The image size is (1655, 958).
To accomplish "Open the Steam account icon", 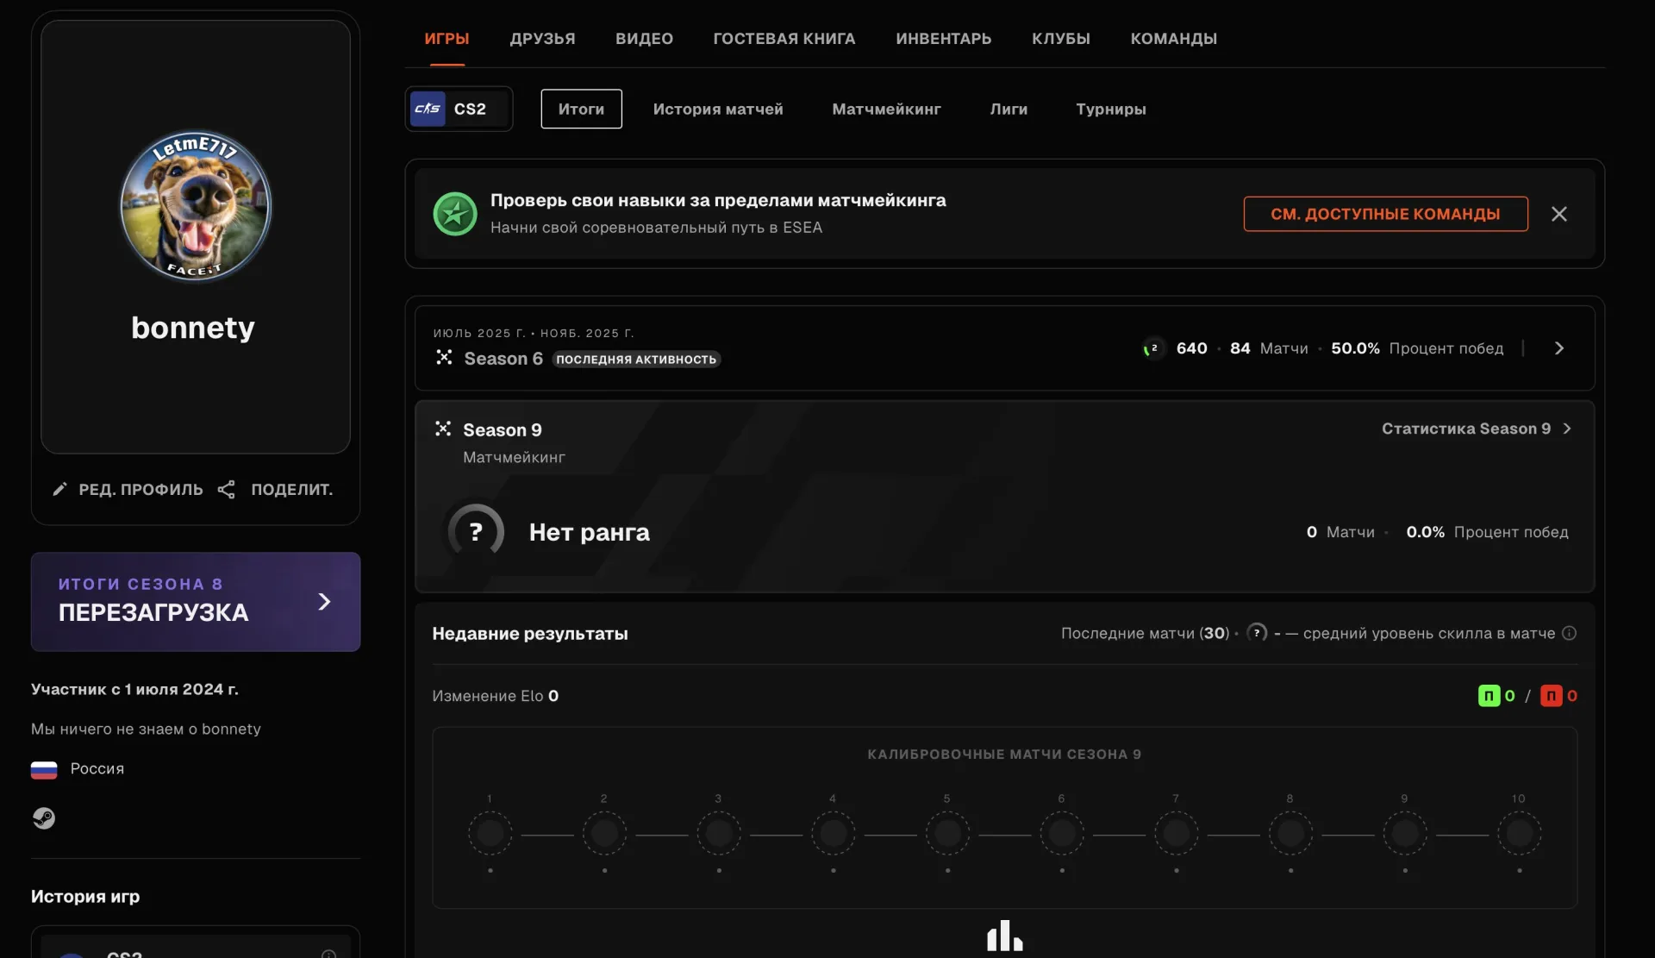I will coord(44,817).
